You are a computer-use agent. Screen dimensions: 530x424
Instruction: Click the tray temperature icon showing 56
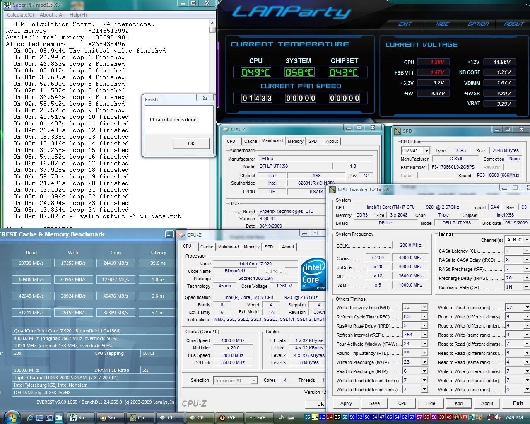pos(308,417)
